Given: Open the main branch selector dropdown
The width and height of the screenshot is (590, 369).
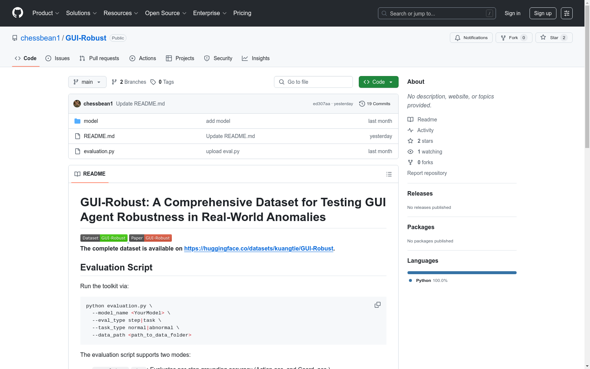Looking at the screenshot, I should tap(87, 82).
